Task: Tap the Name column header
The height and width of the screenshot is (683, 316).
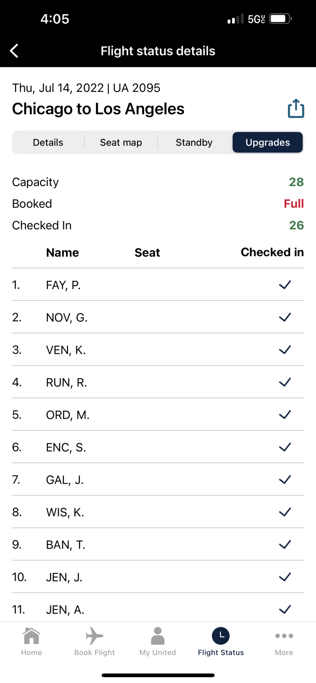Action: [63, 253]
